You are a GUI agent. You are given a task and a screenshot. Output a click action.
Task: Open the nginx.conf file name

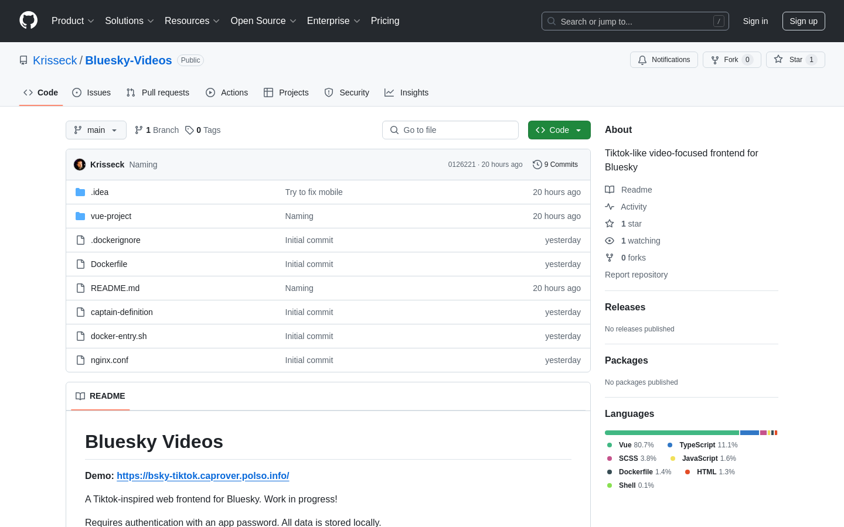110,360
